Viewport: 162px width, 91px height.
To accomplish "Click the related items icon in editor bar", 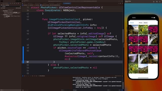I will click(x=23, y=3).
